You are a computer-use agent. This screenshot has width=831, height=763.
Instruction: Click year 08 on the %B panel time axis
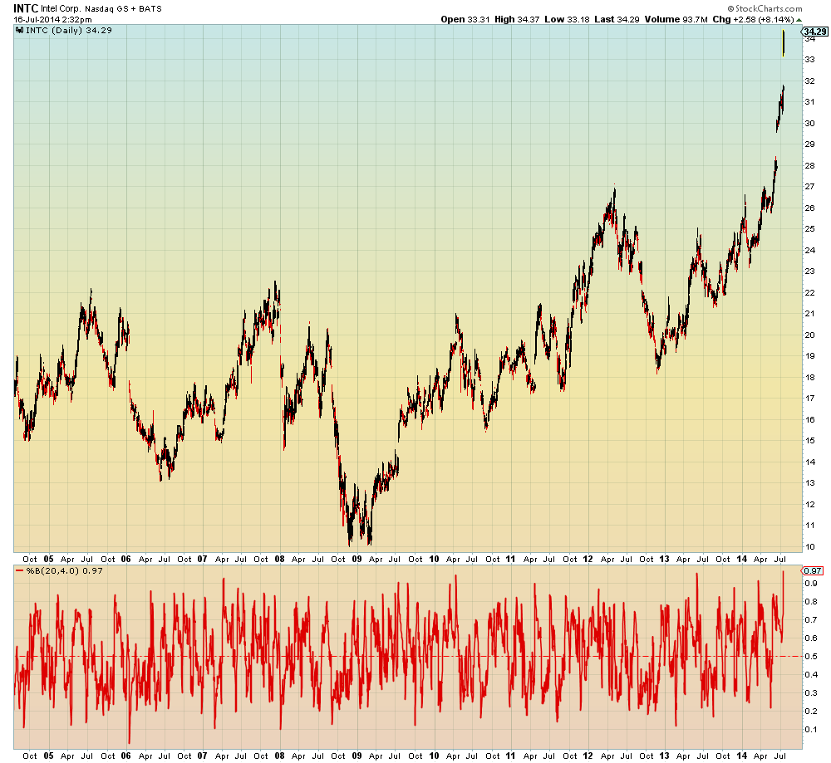[279, 756]
